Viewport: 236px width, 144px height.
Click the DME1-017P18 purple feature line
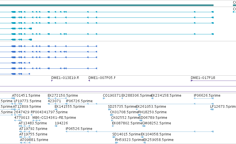pyautogui.click(x=213, y=81)
